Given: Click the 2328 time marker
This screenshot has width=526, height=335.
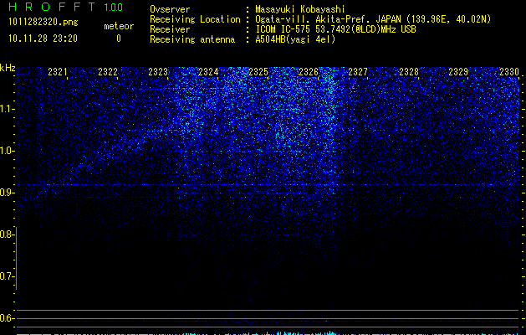Looking at the screenshot, I should (409, 72).
